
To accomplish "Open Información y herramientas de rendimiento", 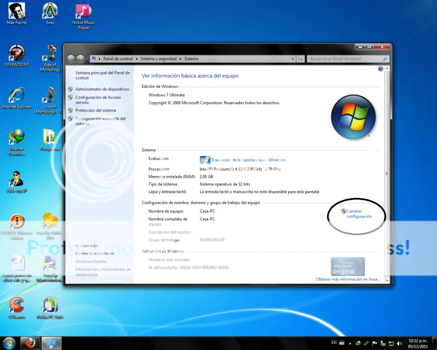I will click(103, 272).
